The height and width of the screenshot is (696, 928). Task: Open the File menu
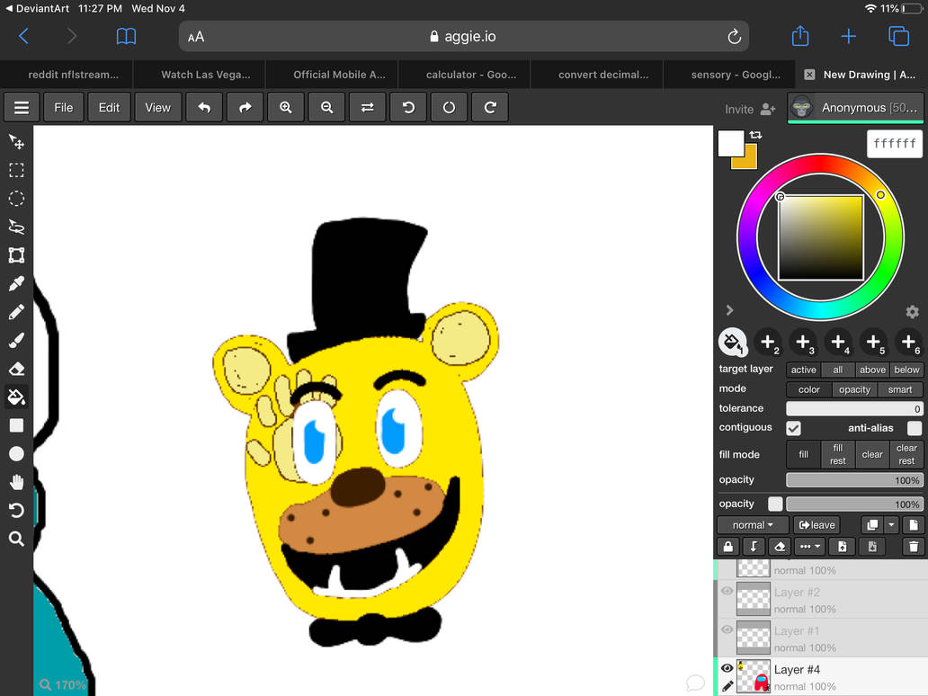(x=63, y=108)
